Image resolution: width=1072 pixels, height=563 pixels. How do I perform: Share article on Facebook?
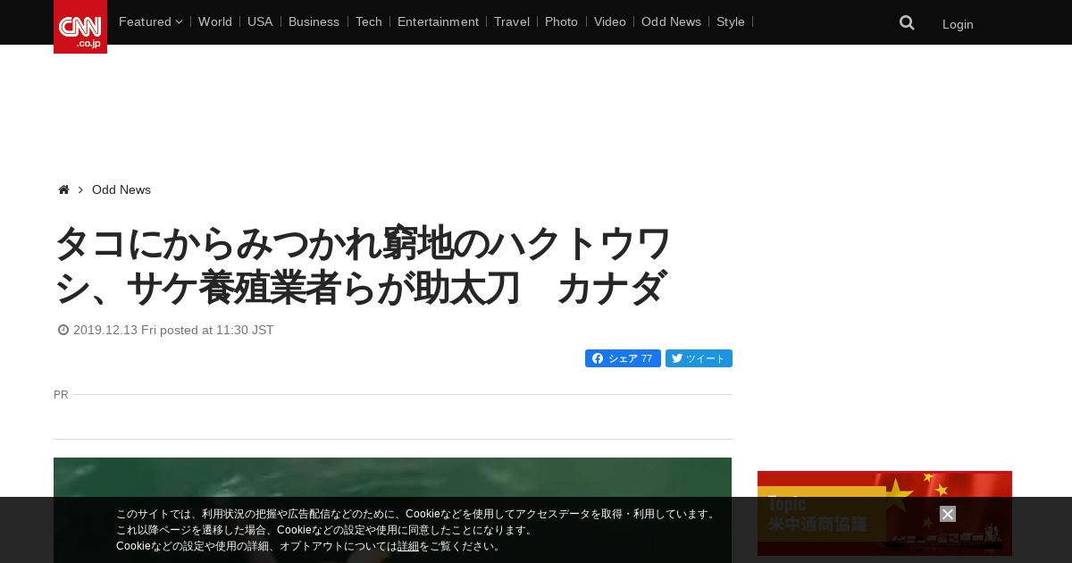tap(623, 358)
